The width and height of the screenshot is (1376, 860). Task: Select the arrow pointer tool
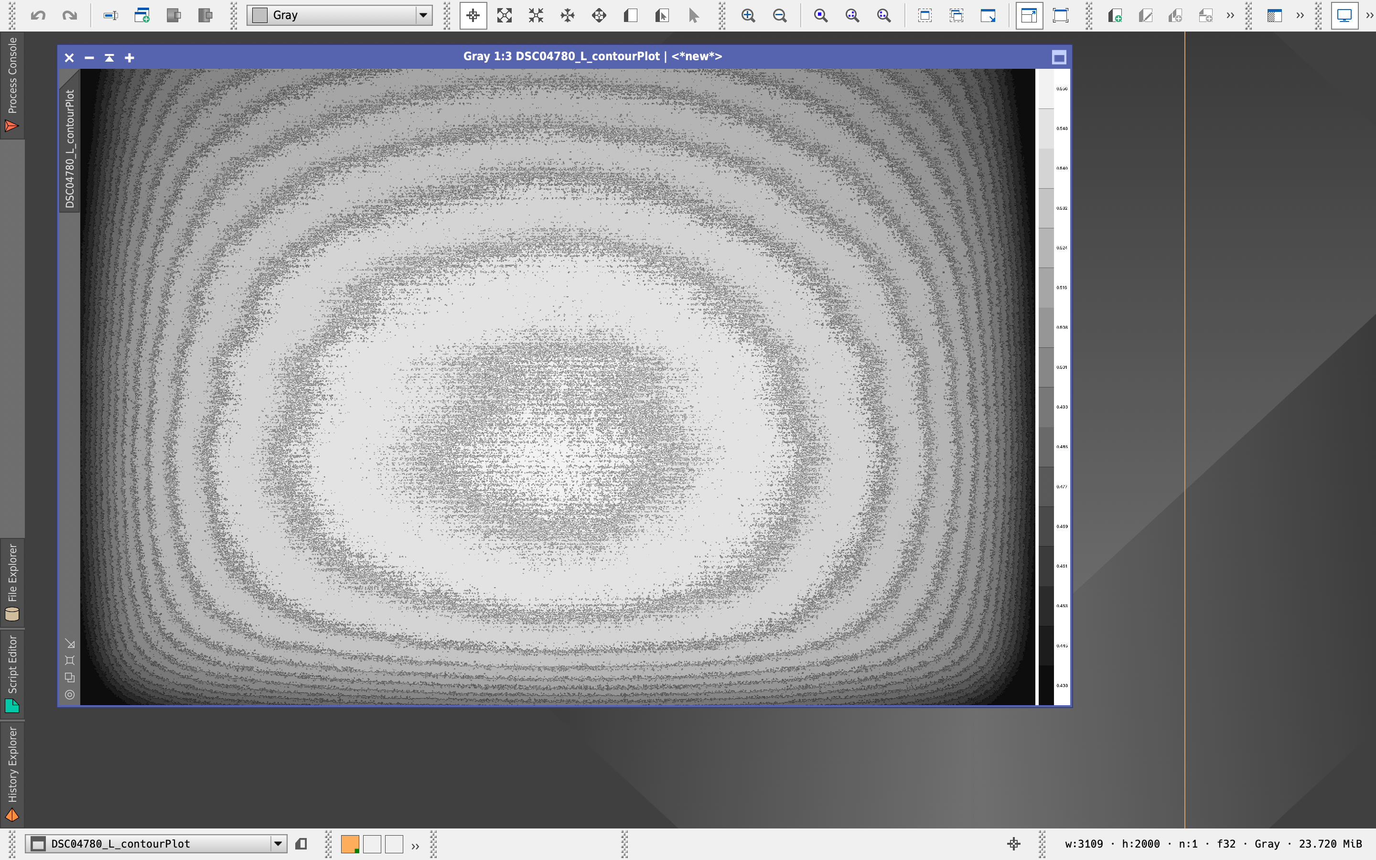693,15
